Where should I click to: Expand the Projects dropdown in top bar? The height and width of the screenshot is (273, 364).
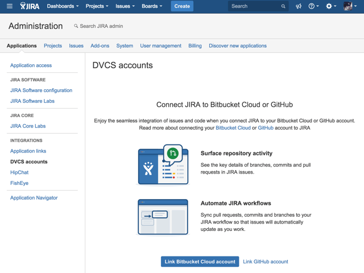(97, 6)
